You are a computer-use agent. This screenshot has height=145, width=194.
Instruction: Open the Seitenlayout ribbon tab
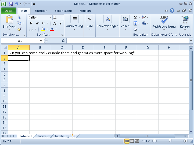click(x=63, y=11)
